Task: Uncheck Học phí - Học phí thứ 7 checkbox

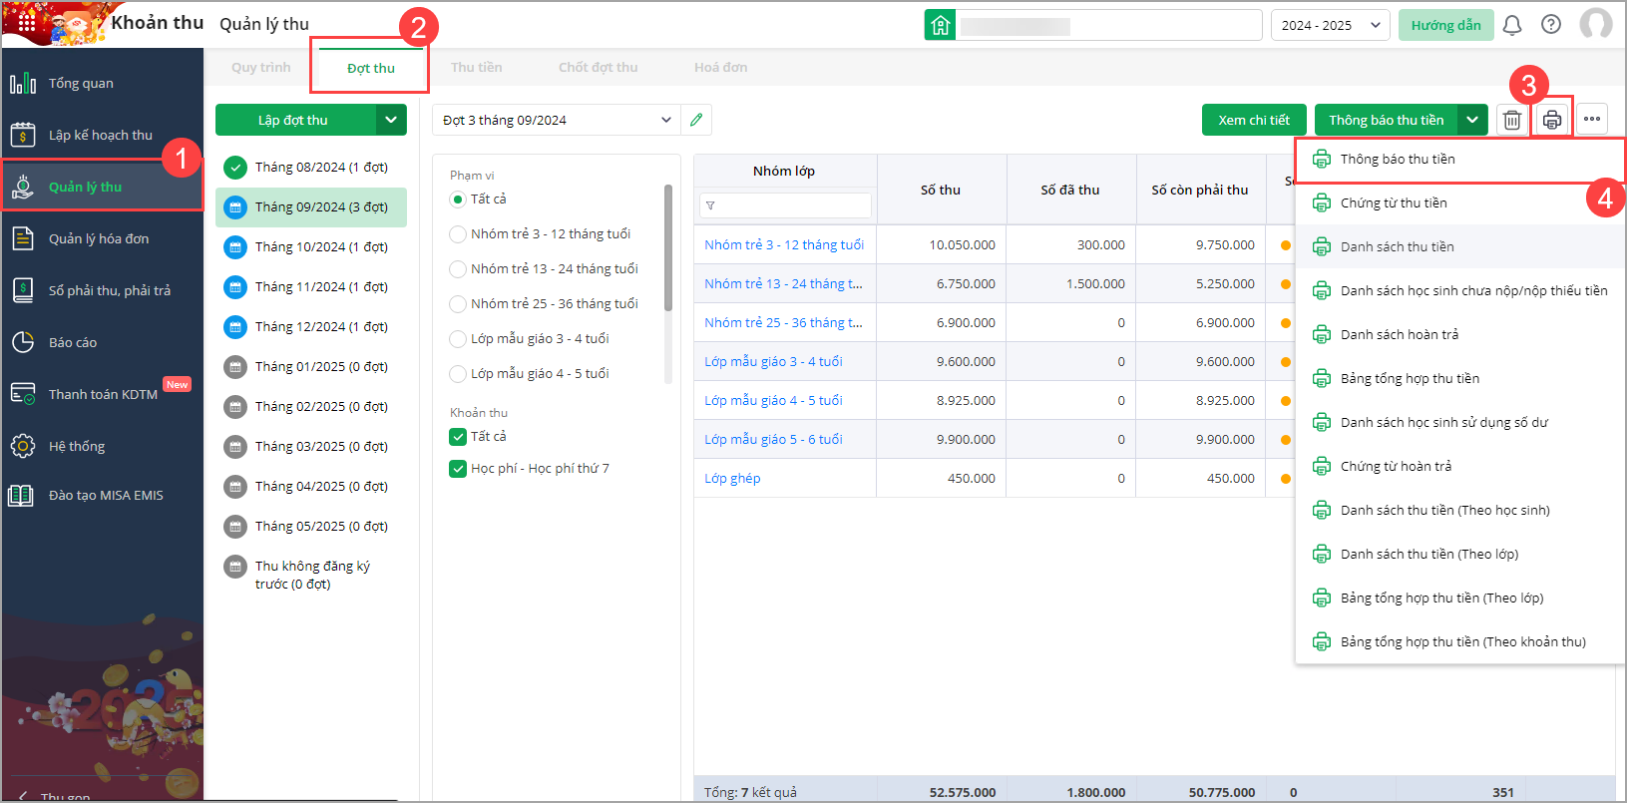Action: coord(458,469)
